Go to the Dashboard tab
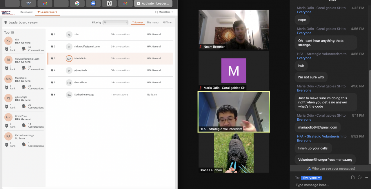Viewport: 371px width, 189px height. point(26,12)
